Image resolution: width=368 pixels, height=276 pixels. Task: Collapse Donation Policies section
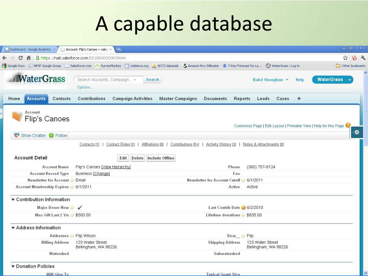[13, 266]
